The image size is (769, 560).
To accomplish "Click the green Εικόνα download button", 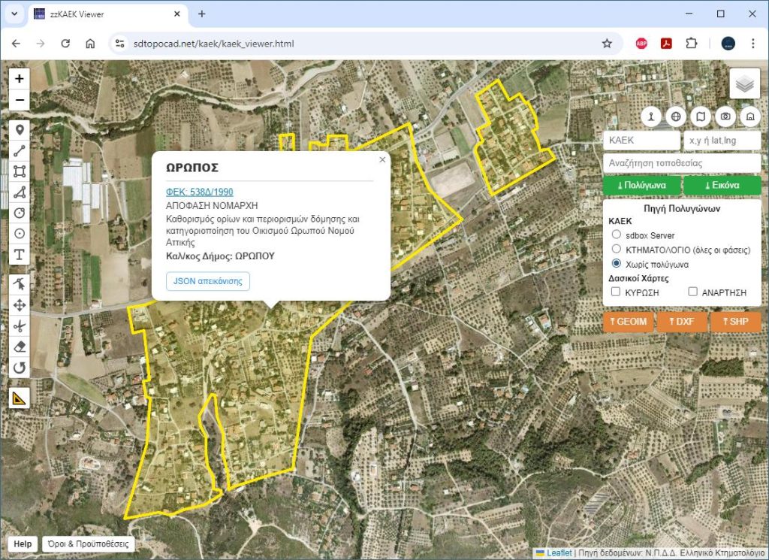I will click(722, 185).
